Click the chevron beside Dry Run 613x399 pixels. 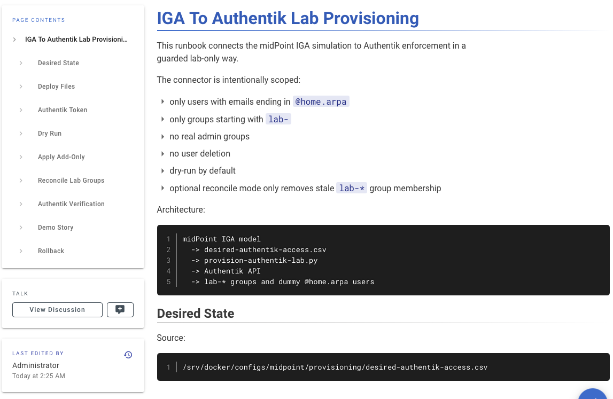[21, 133]
